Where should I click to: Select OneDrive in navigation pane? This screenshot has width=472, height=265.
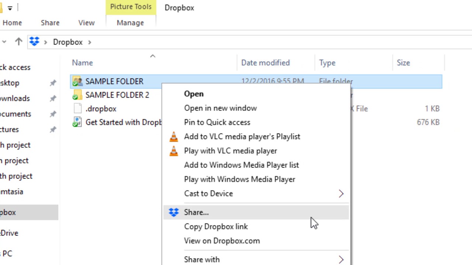tap(9, 233)
